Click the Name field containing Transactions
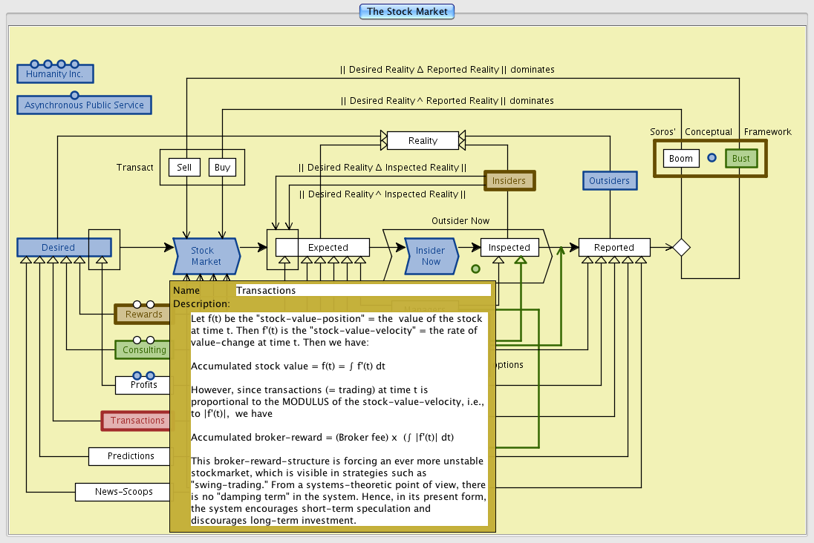The width and height of the screenshot is (814, 543). pyautogui.click(x=362, y=291)
